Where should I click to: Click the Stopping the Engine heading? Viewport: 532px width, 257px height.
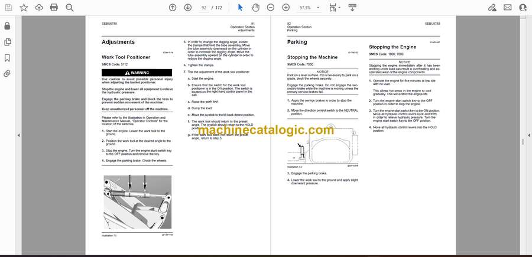[392, 47]
